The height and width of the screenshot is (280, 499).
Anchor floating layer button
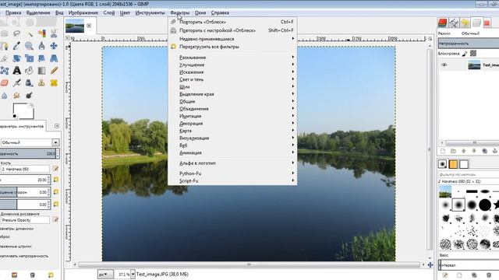(495, 151)
